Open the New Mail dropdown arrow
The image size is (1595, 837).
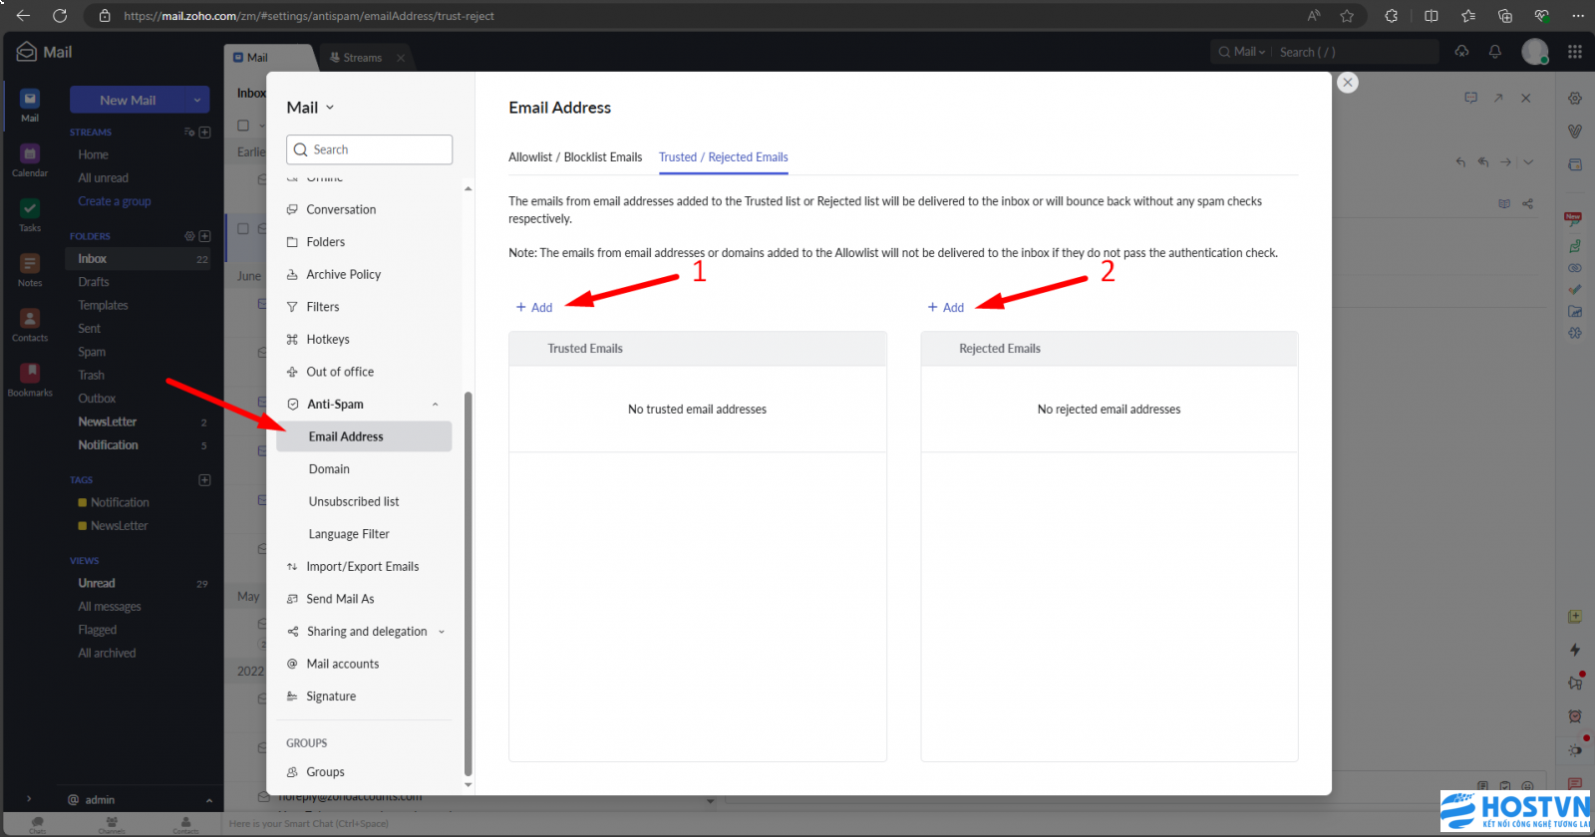tap(197, 100)
